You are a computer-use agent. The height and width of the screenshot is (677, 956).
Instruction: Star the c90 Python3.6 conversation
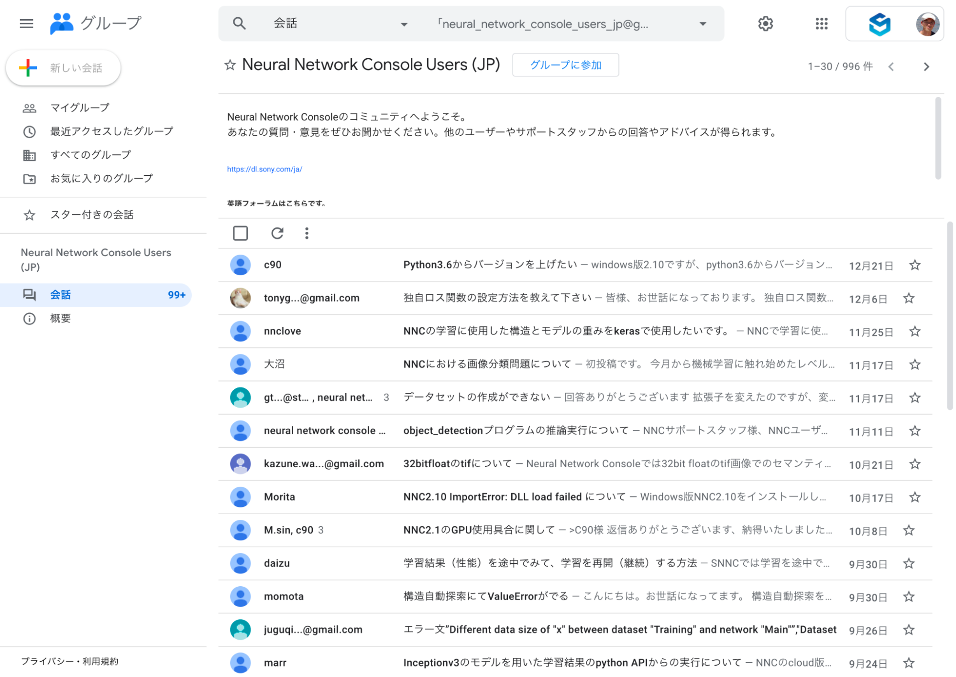pyautogui.click(x=915, y=265)
